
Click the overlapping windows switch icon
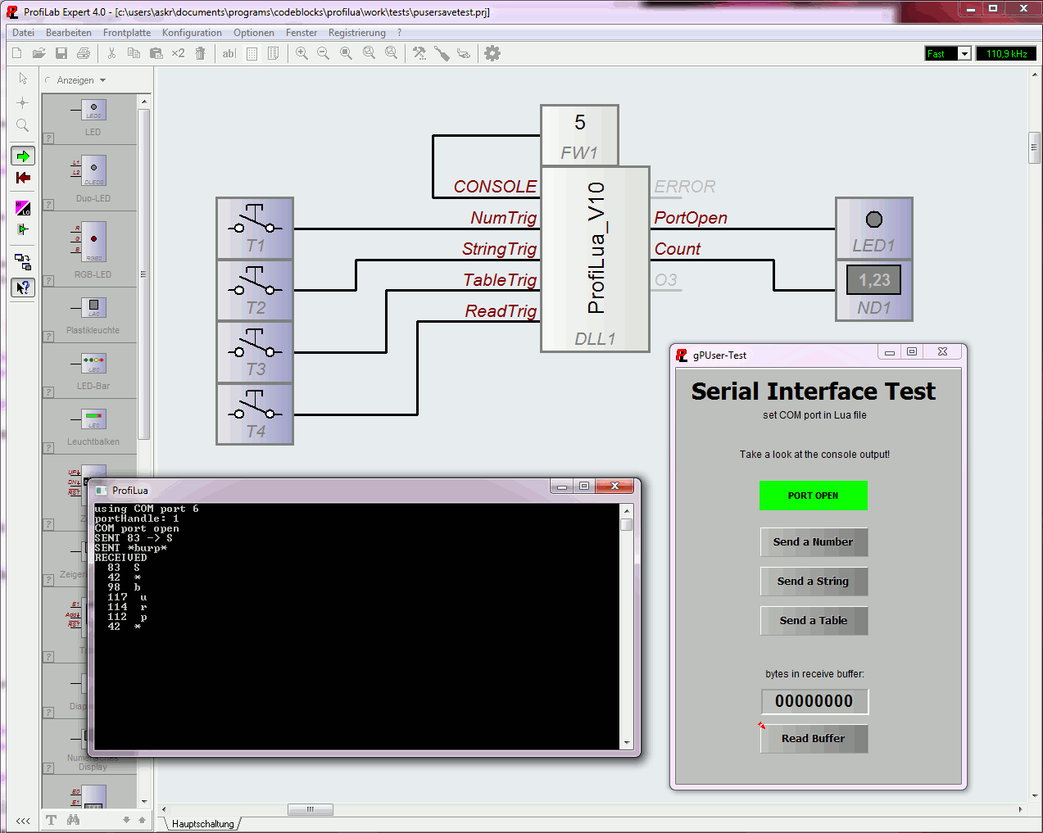[x=23, y=262]
